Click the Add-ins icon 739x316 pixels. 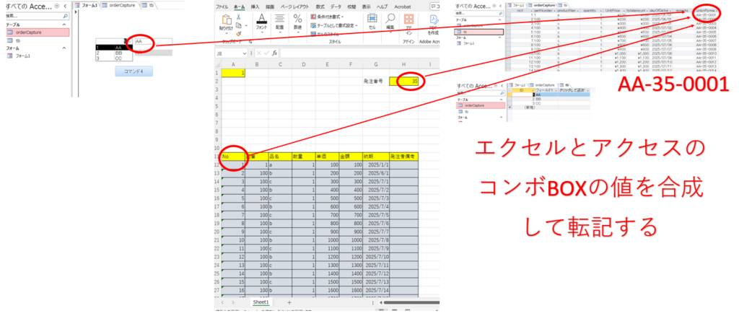click(x=408, y=24)
